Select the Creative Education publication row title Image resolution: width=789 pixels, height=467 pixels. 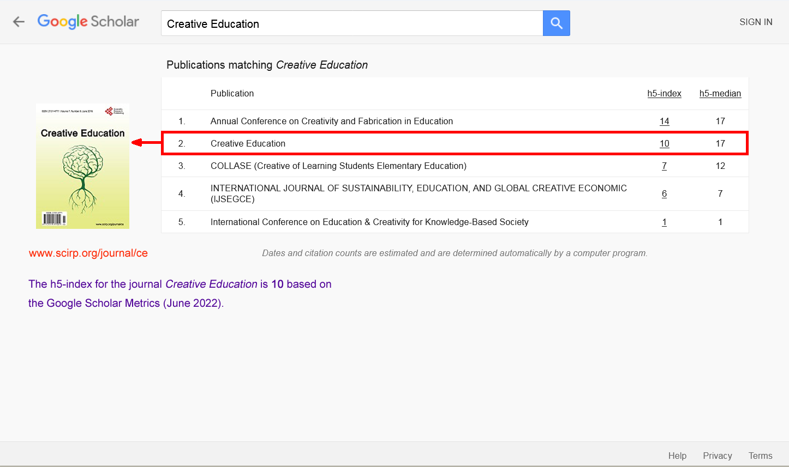click(x=248, y=143)
